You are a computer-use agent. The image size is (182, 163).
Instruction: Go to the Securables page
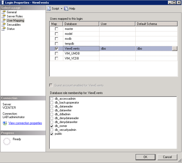tap(14, 25)
